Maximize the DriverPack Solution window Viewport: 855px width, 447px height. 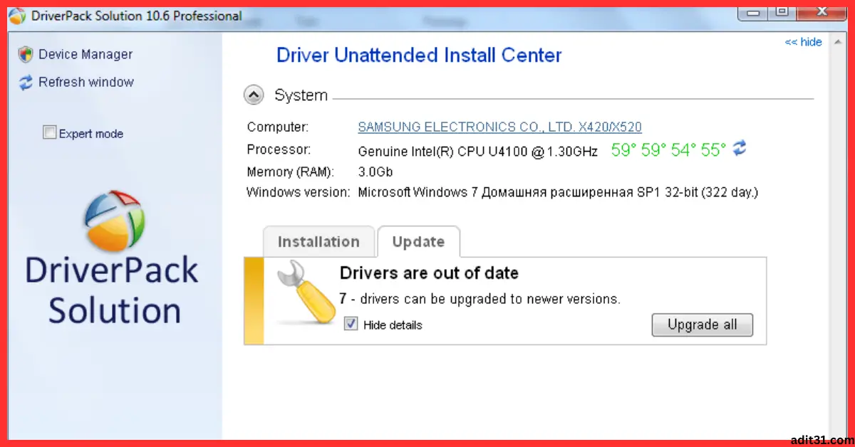click(782, 12)
